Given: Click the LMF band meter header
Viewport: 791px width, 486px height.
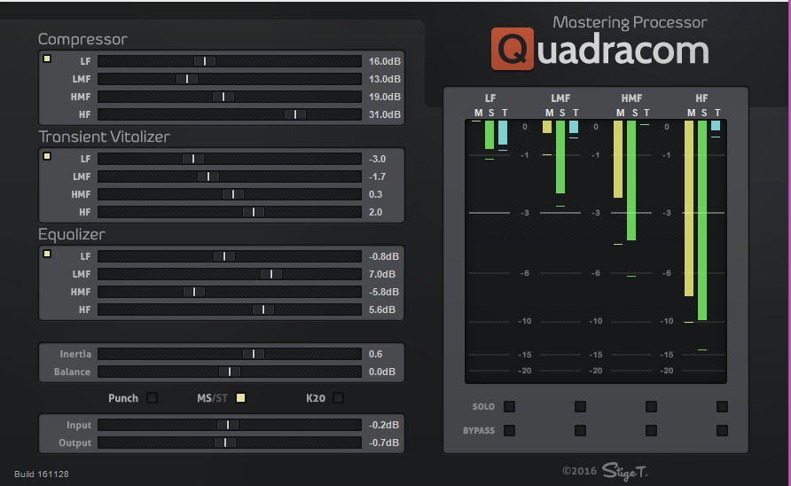Looking at the screenshot, I should tap(560, 98).
